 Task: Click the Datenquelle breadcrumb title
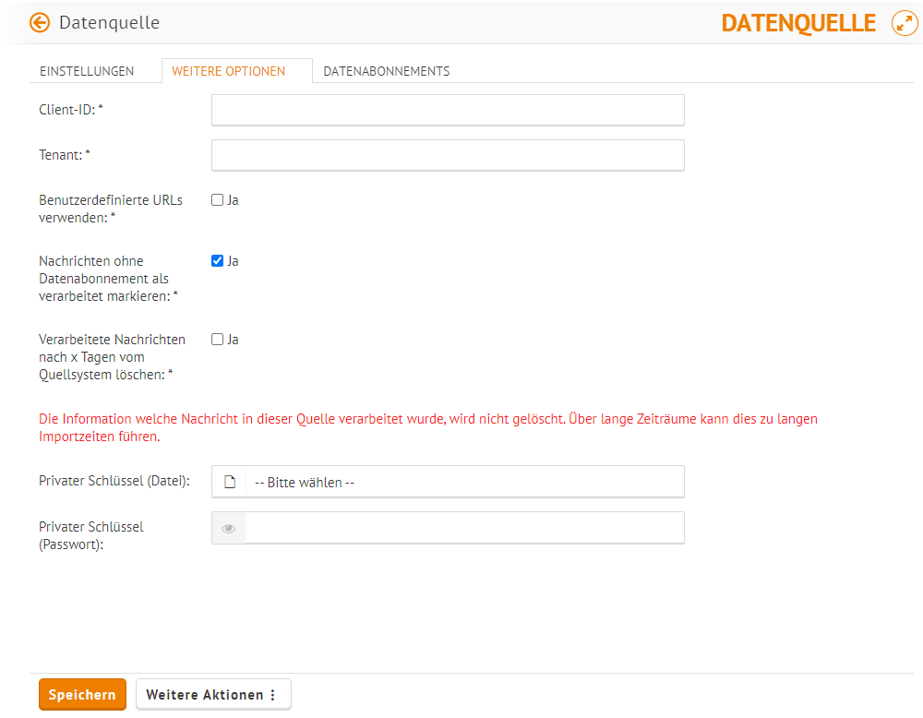click(x=110, y=23)
